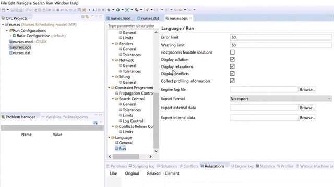Image resolution: width=334 pixels, height=187 pixels.
Task: Click the Problem browser toolbar icon
Action: pos(96,123)
